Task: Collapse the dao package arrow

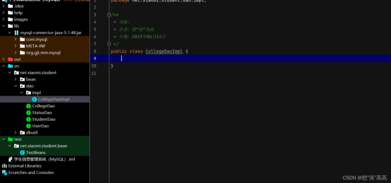Action: click(x=15, y=86)
